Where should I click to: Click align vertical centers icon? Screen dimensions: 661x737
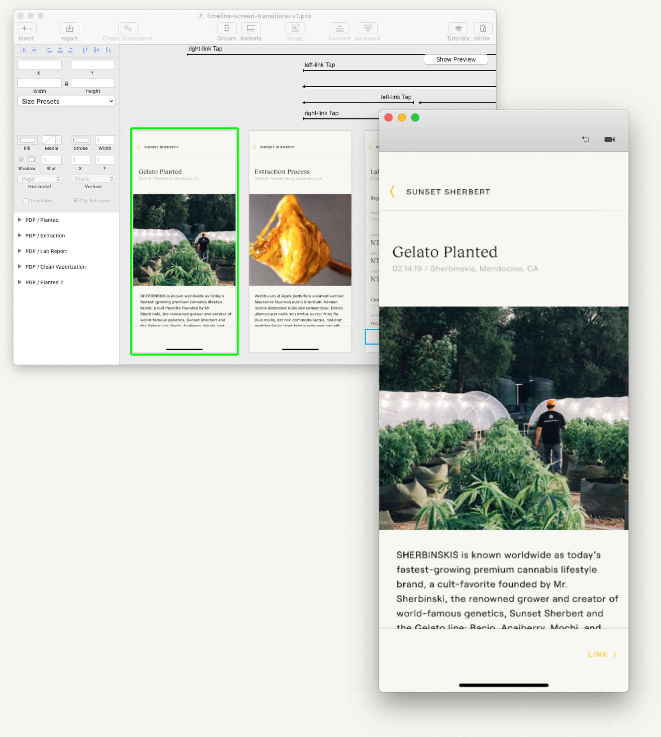97,50
